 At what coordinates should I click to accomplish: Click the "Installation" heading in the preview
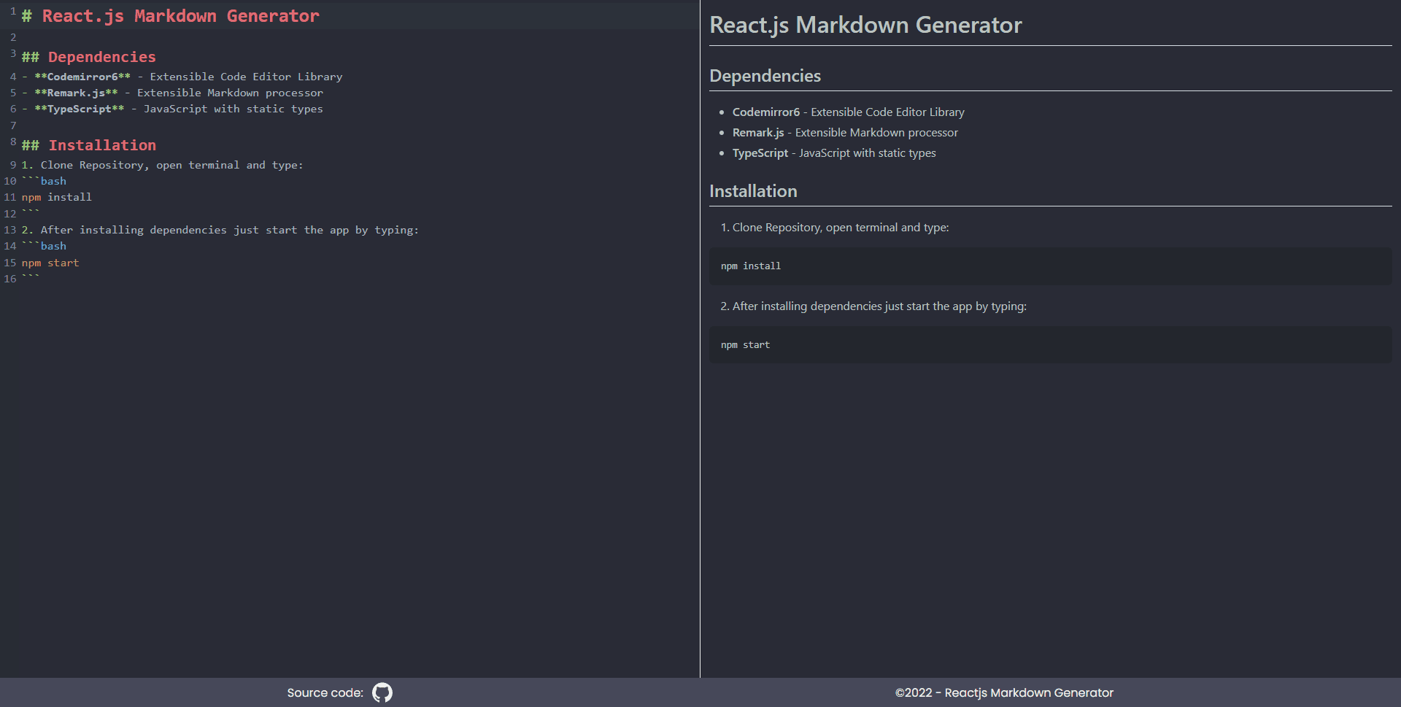pyautogui.click(x=752, y=190)
